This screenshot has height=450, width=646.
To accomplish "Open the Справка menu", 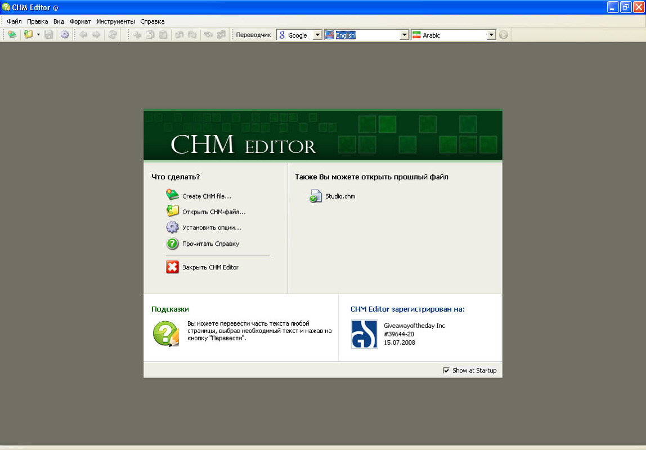I will click(152, 21).
